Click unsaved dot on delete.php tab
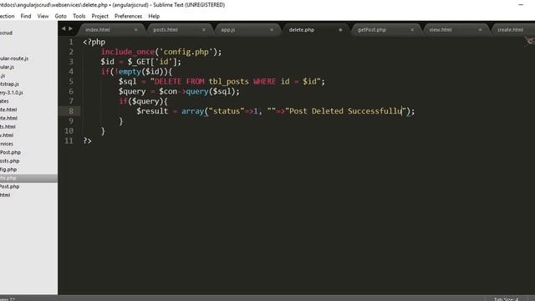Viewport: 535px width, 301px height. coord(340,30)
